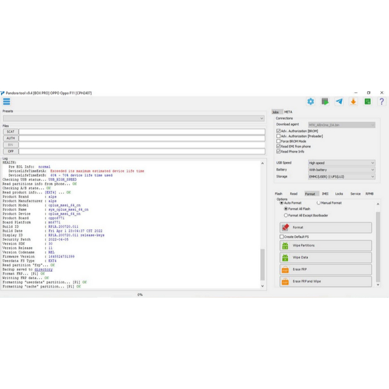This screenshot has width=389, height=389.
Task: Enable Force BROM Mode checkbox
Action: (x=278, y=141)
